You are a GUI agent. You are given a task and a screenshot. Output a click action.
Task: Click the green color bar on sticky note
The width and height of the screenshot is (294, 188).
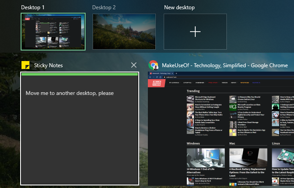pyautogui.click(x=80, y=74)
